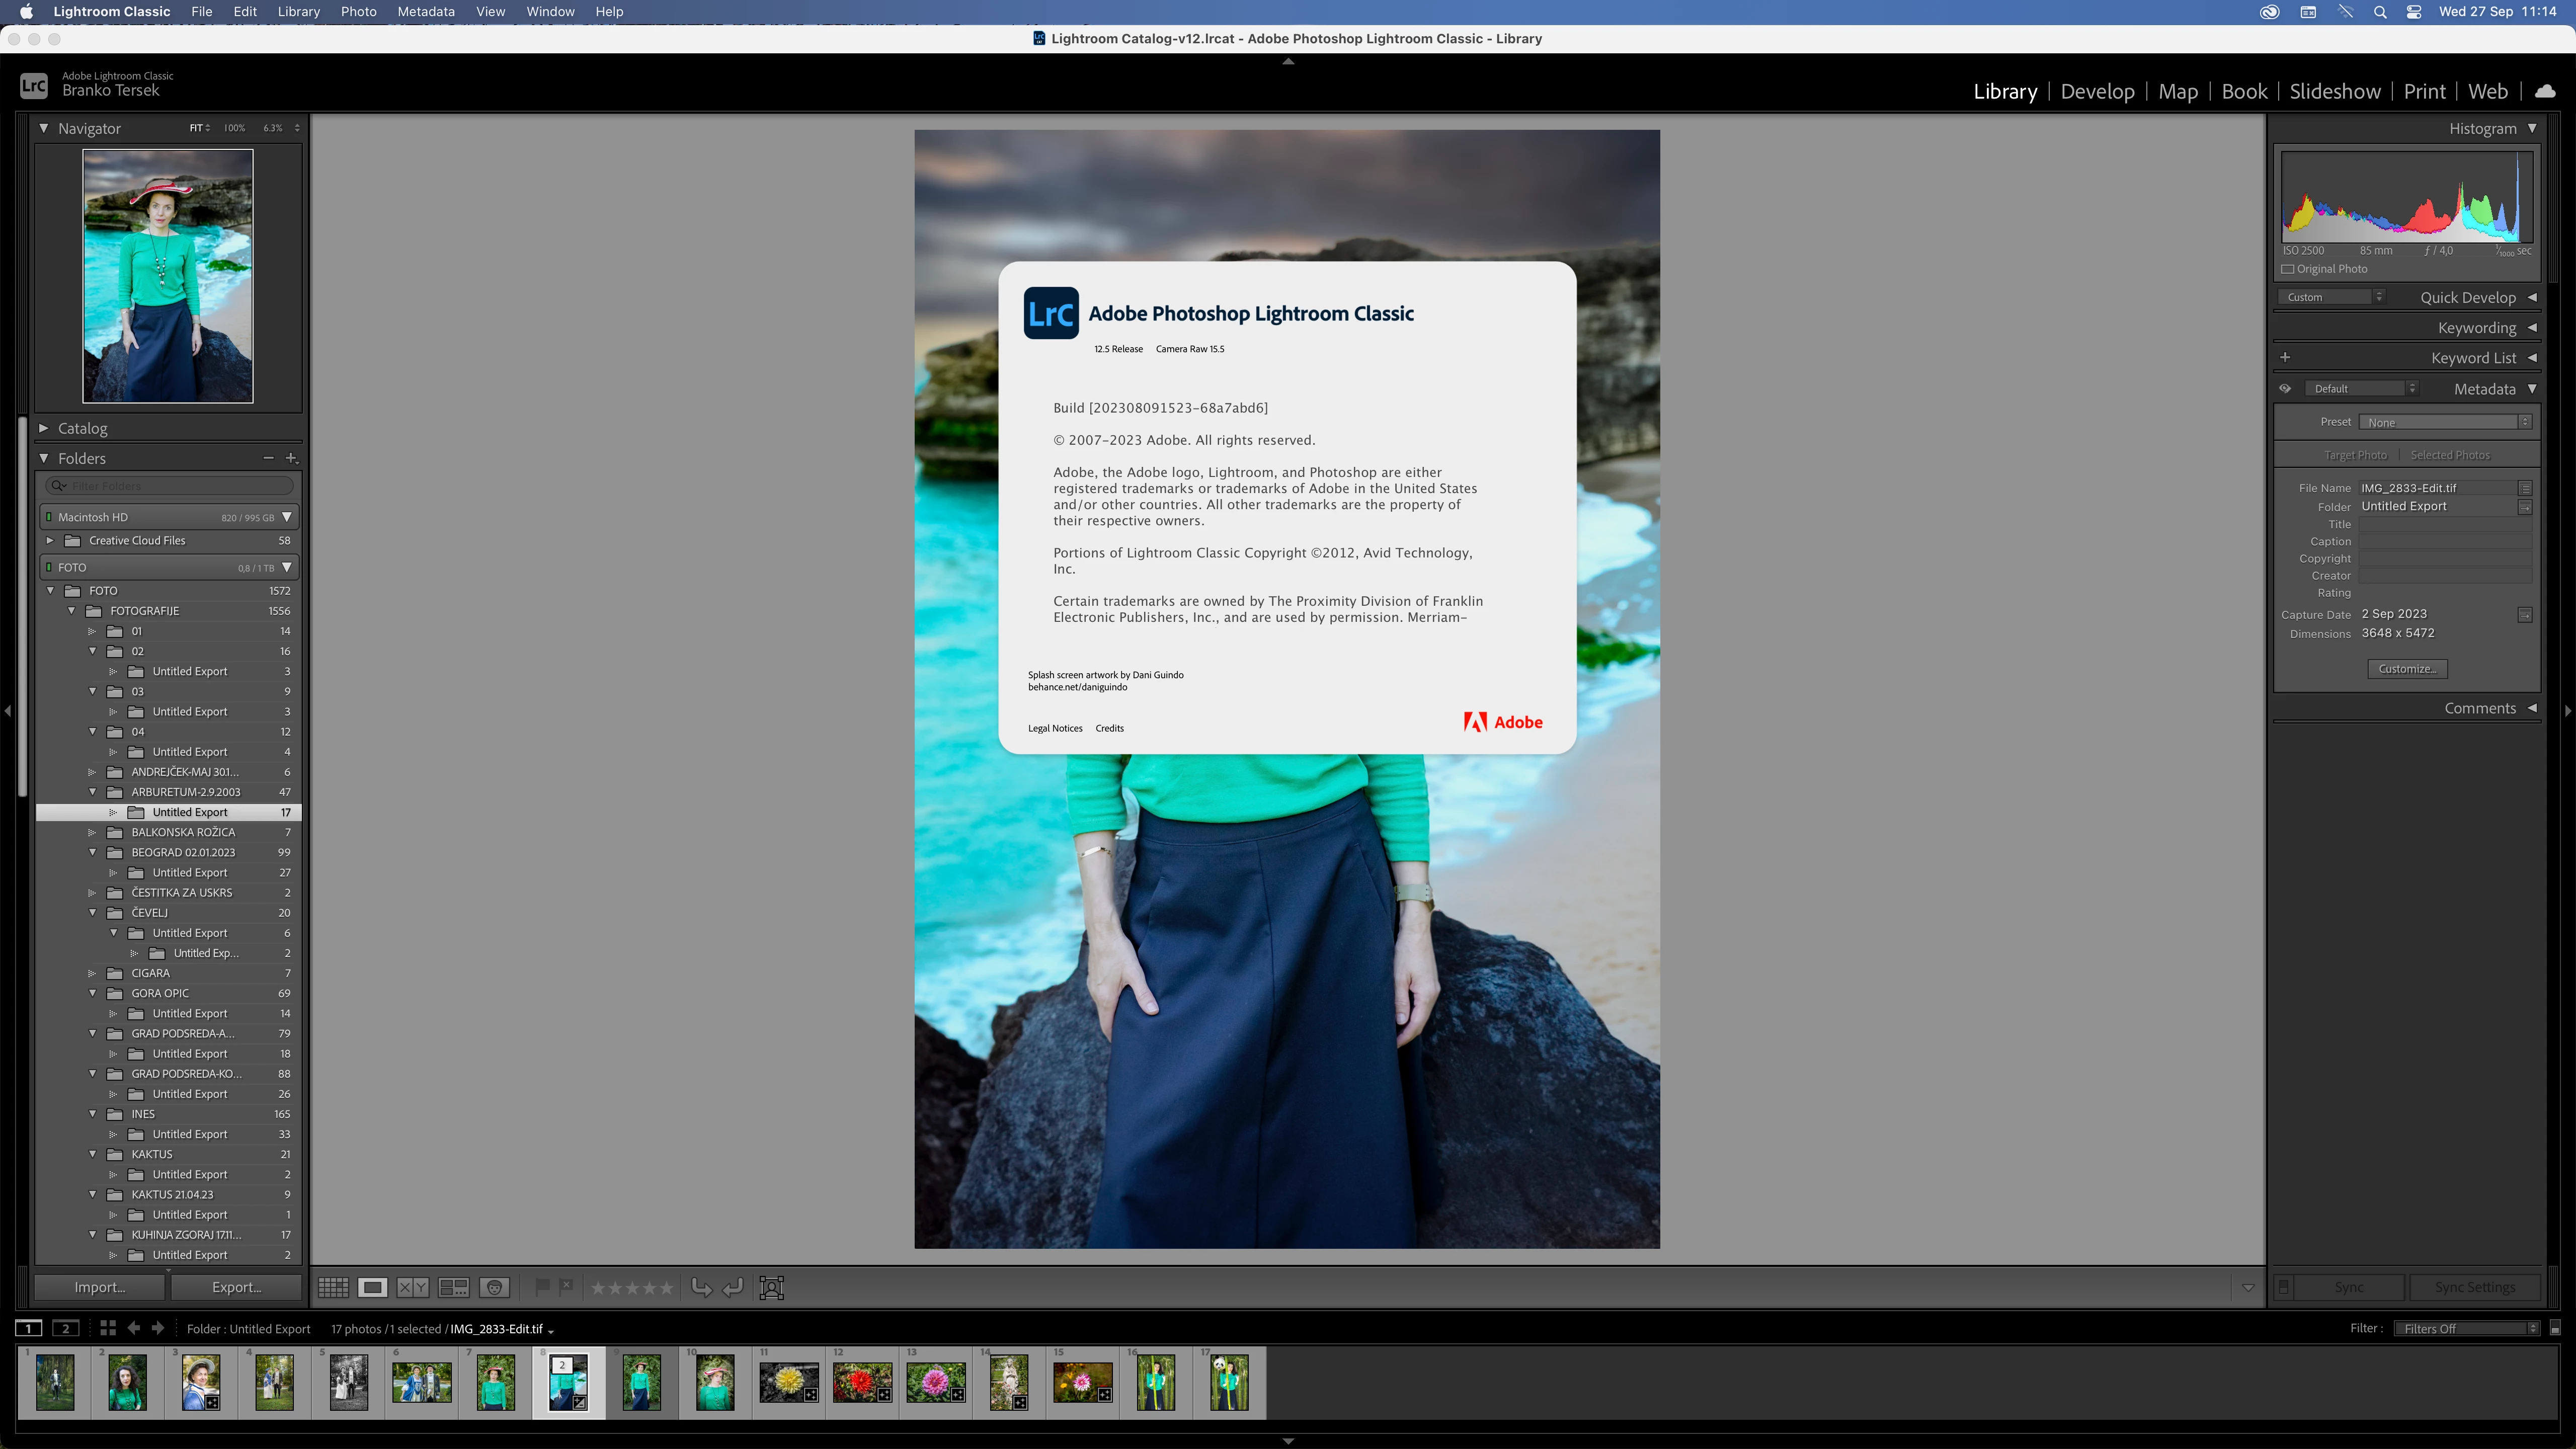Click the draw face region tool
The width and height of the screenshot is (2576, 1449).
[x=771, y=1287]
